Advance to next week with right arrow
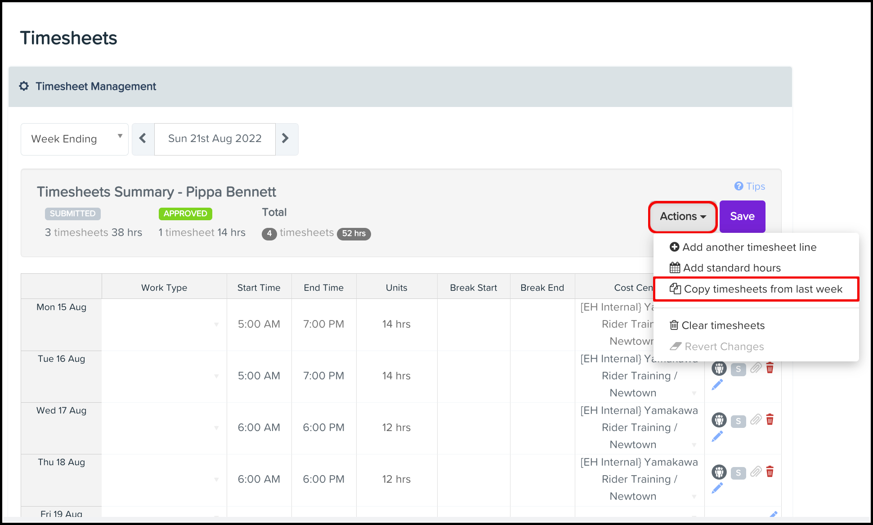 click(286, 138)
